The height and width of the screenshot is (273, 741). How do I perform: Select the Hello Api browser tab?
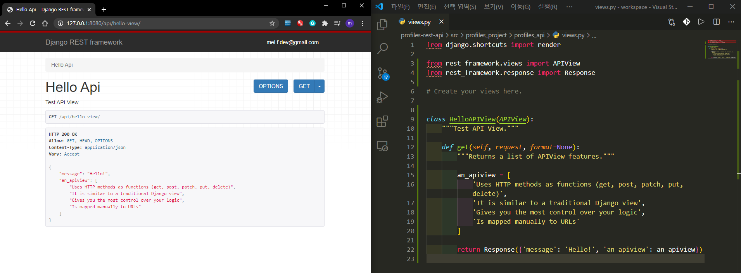point(49,10)
